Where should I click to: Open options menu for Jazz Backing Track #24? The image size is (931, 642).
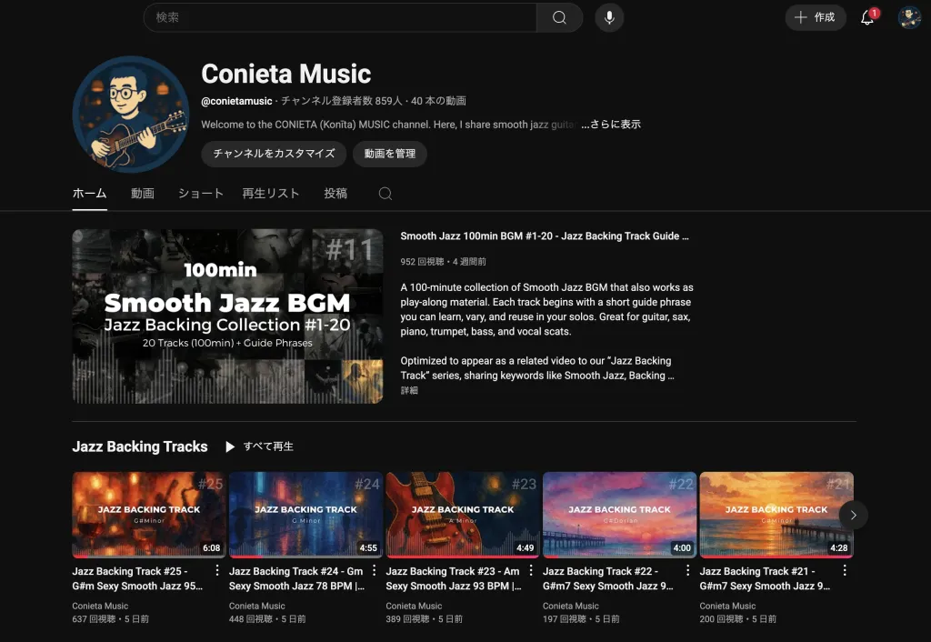click(374, 571)
